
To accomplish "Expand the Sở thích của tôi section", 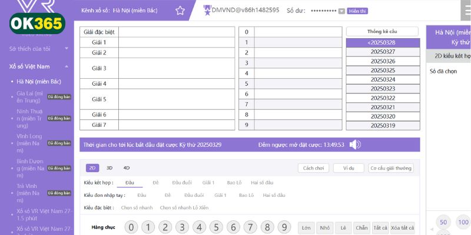I will 66,49.
